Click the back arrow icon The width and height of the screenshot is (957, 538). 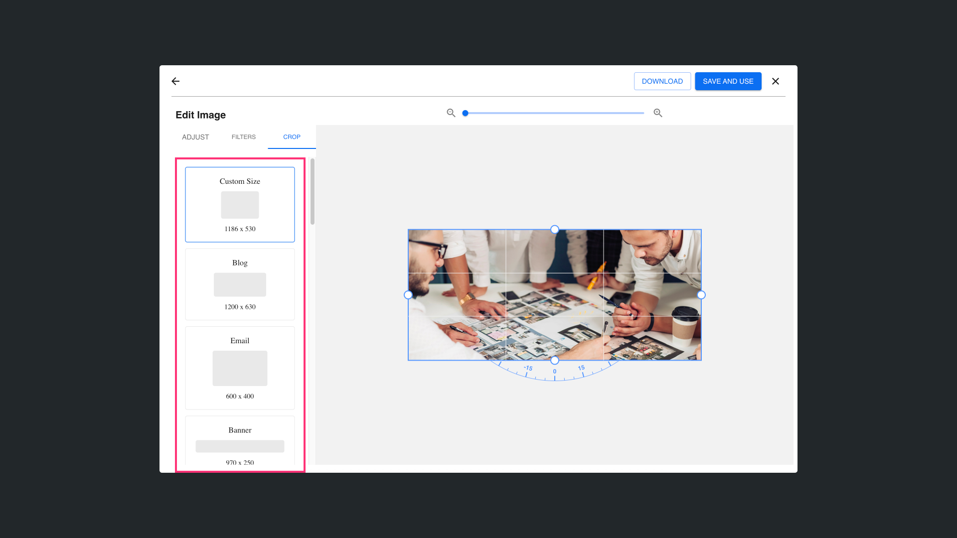pos(175,81)
